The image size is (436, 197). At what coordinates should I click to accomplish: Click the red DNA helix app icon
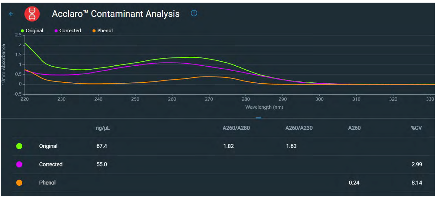click(32, 14)
